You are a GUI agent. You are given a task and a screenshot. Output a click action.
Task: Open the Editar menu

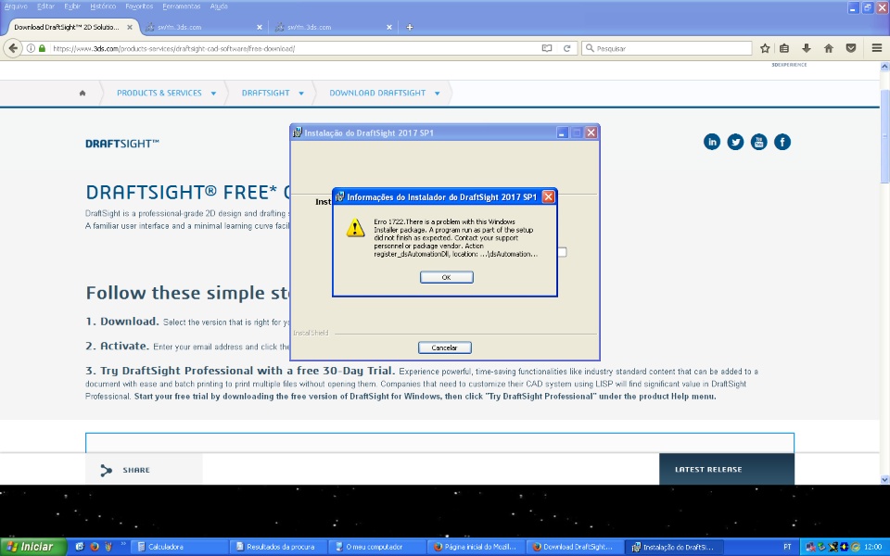[46, 6]
